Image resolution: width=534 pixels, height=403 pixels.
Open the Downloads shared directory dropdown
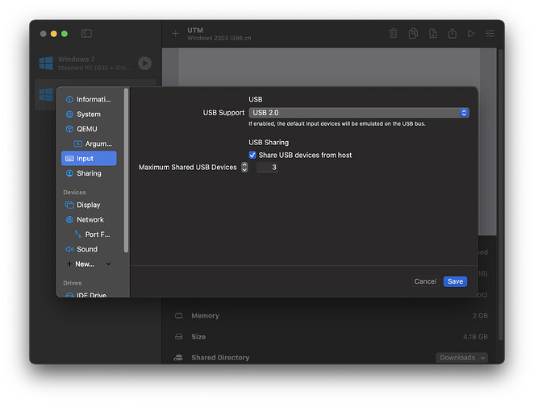pyautogui.click(x=462, y=357)
